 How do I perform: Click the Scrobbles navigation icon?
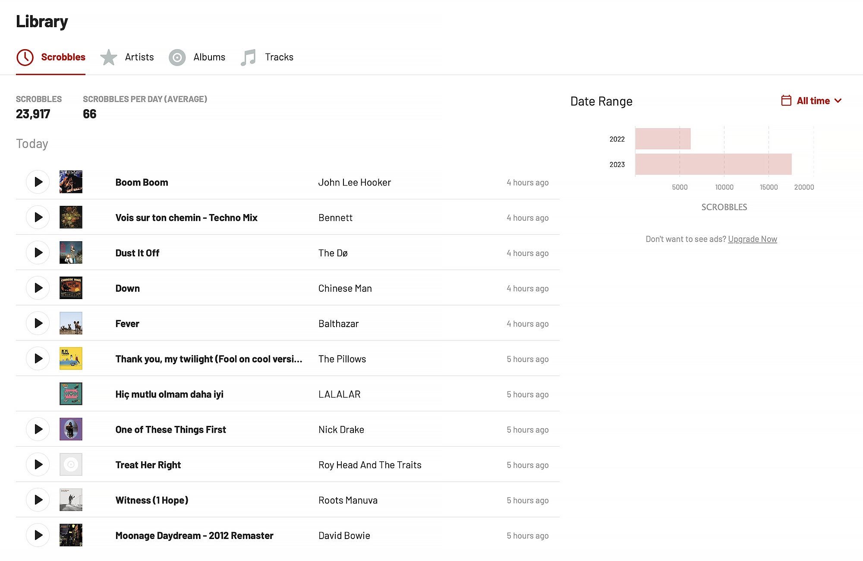[x=25, y=57]
